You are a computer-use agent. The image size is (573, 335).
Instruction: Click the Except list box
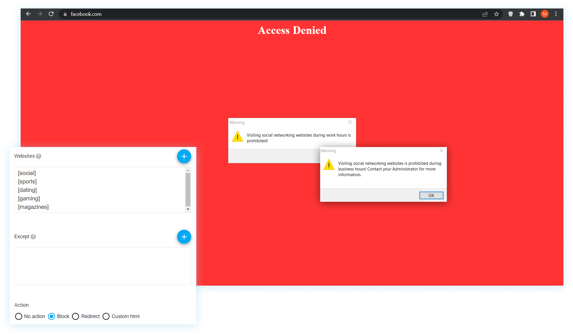point(103,266)
